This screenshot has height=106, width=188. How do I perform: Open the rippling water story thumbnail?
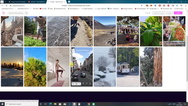(x=58, y=31)
